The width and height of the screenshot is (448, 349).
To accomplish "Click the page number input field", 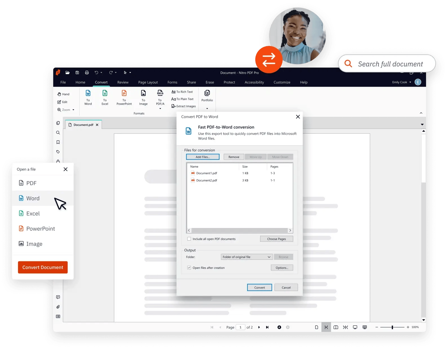I will pos(240,327).
